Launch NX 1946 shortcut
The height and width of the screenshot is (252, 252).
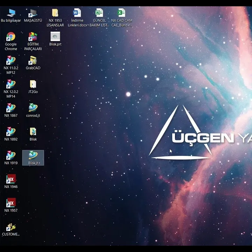point(11,181)
